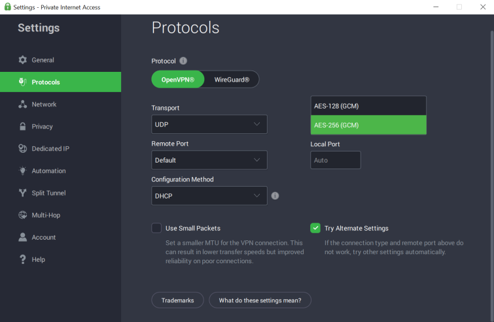494x322 pixels.
Task: Go to Dedicated IP settings
Action: 60,148
